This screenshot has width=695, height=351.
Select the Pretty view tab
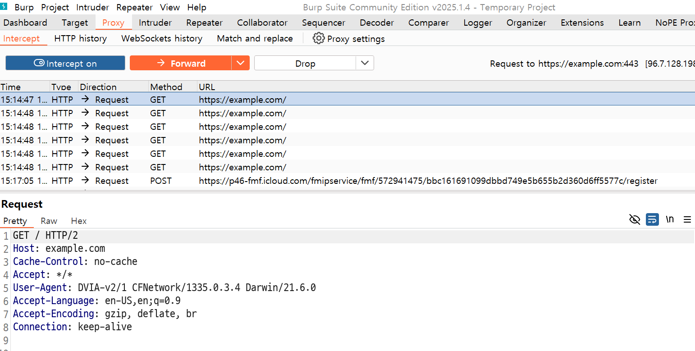coord(15,221)
